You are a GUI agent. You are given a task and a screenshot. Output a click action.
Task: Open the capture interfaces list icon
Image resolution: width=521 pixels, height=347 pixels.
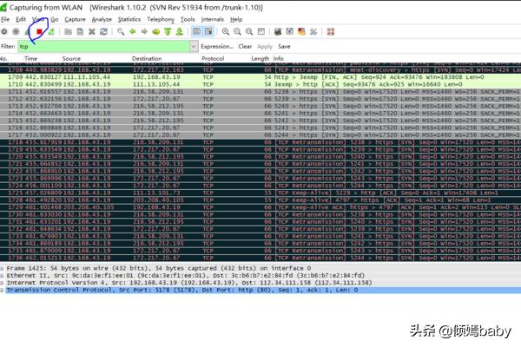coord(4,32)
